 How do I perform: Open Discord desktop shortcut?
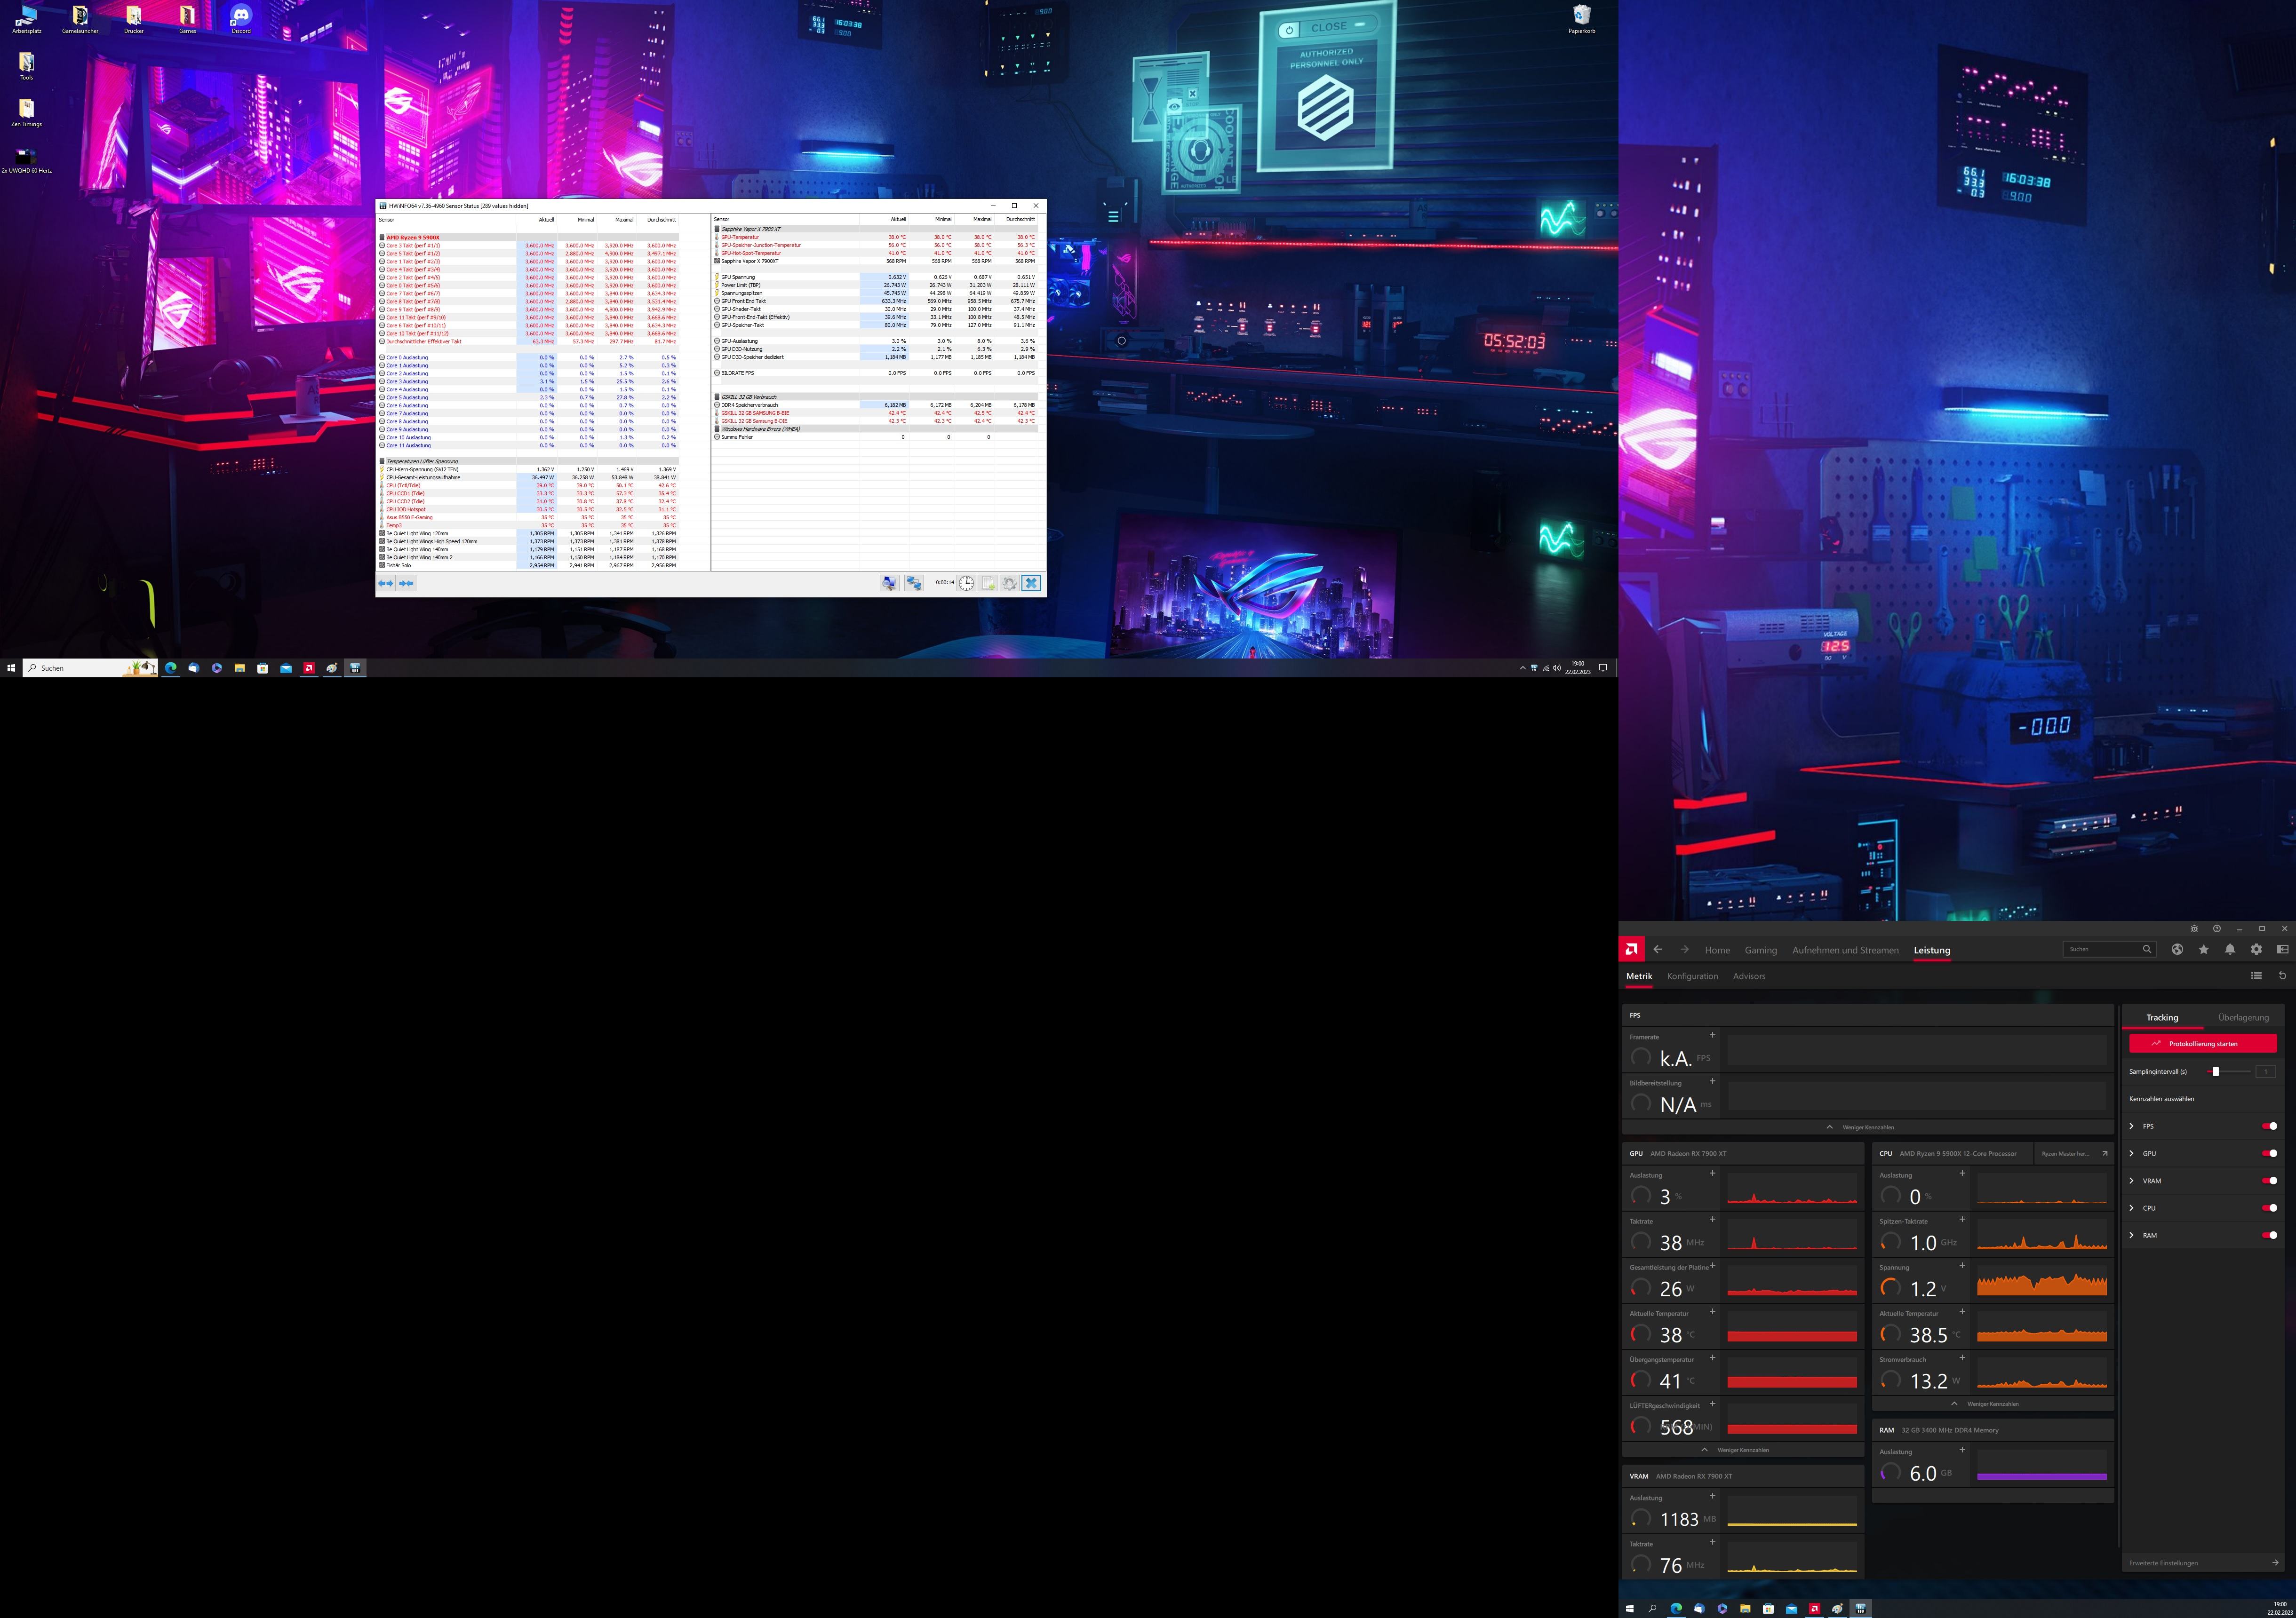tap(241, 19)
